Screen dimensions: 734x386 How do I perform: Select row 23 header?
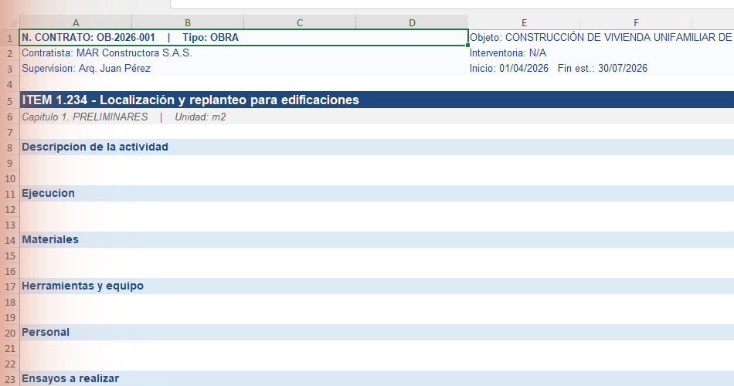(10, 379)
